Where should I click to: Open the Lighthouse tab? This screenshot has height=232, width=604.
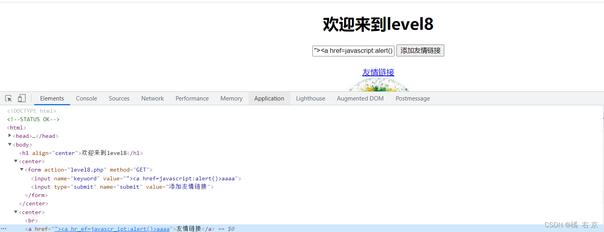click(x=310, y=99)
